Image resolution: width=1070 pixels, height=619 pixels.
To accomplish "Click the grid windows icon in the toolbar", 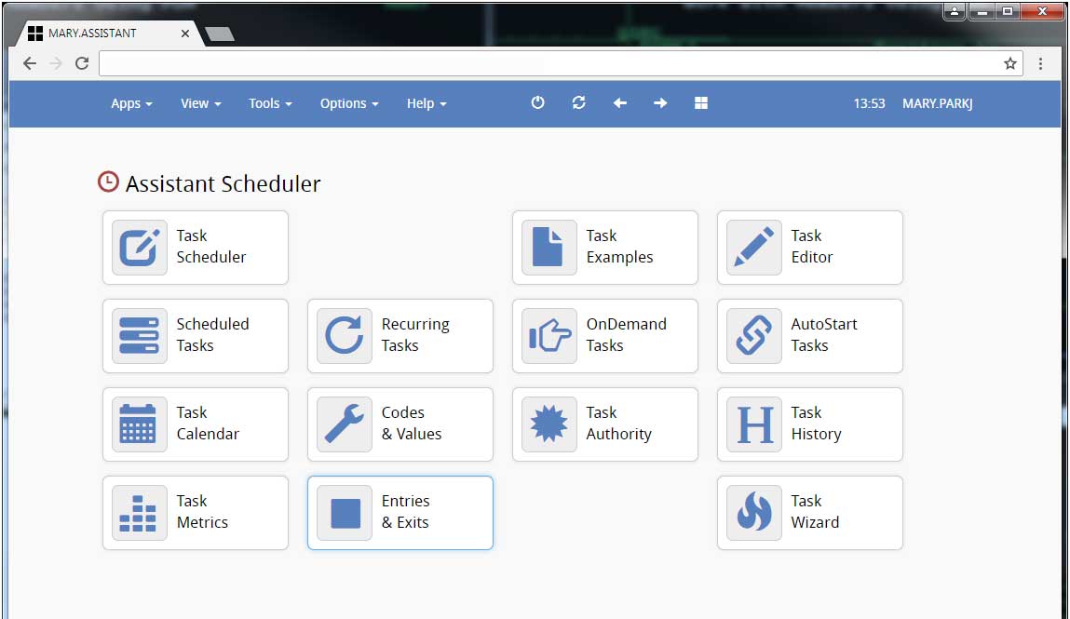I will pyautogui.click(x=701, y=103).
